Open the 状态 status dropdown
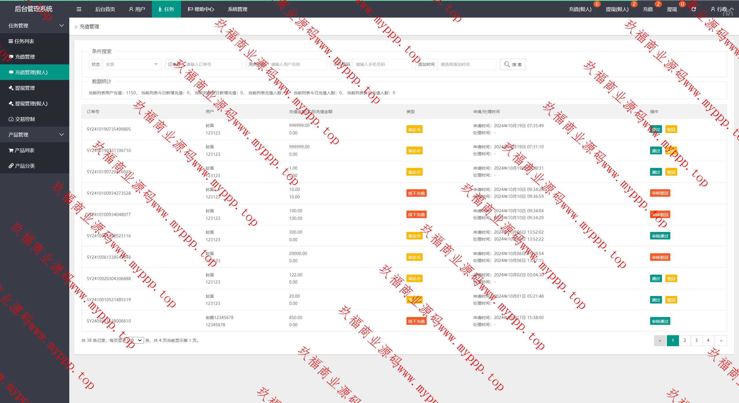The width and height of the screenshot is (739, 403). coord(132,64)
